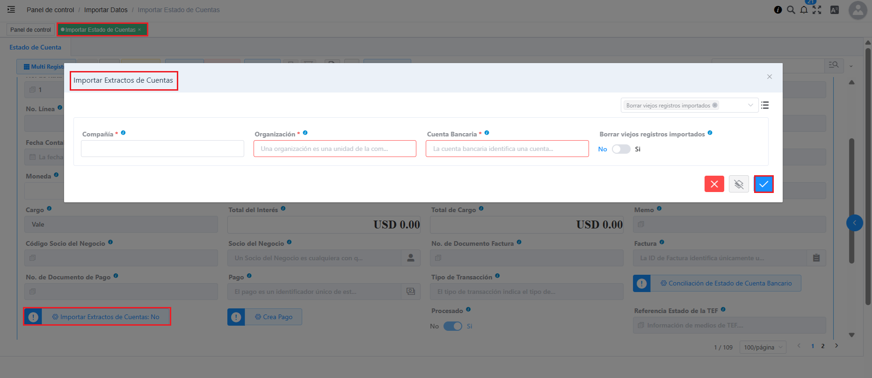Cancel the dialog with the red X button
Image resolution: width=872 pixels, height=378 pixels.
click(x=714, y=184)
